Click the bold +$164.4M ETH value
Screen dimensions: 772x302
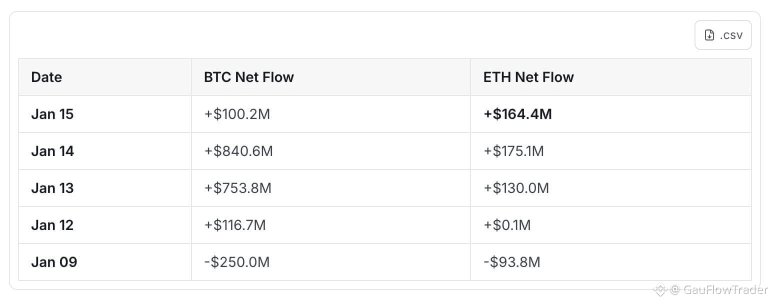click(x=517, y=114)
